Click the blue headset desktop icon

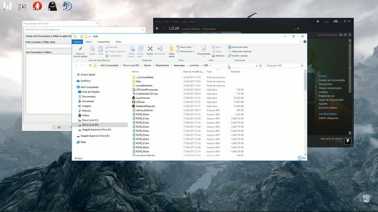pos(67,6)
